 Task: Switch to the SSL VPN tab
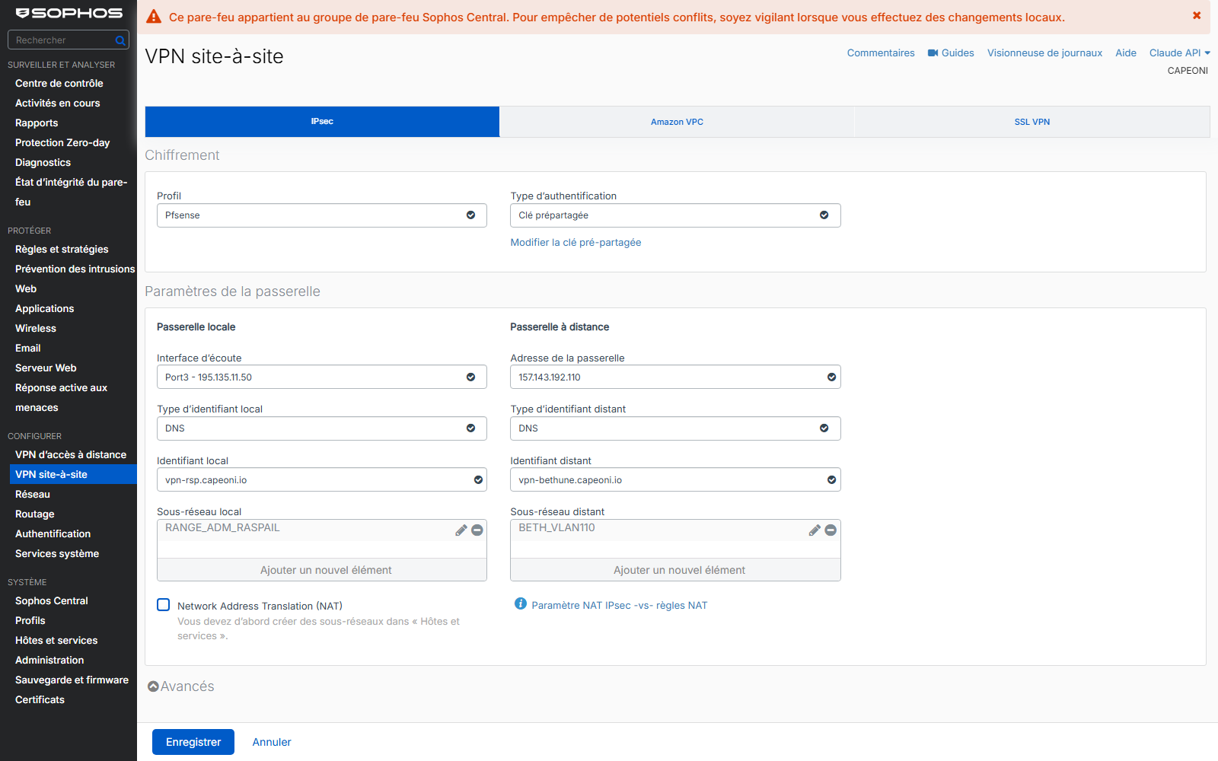(x=1032, y=122)
